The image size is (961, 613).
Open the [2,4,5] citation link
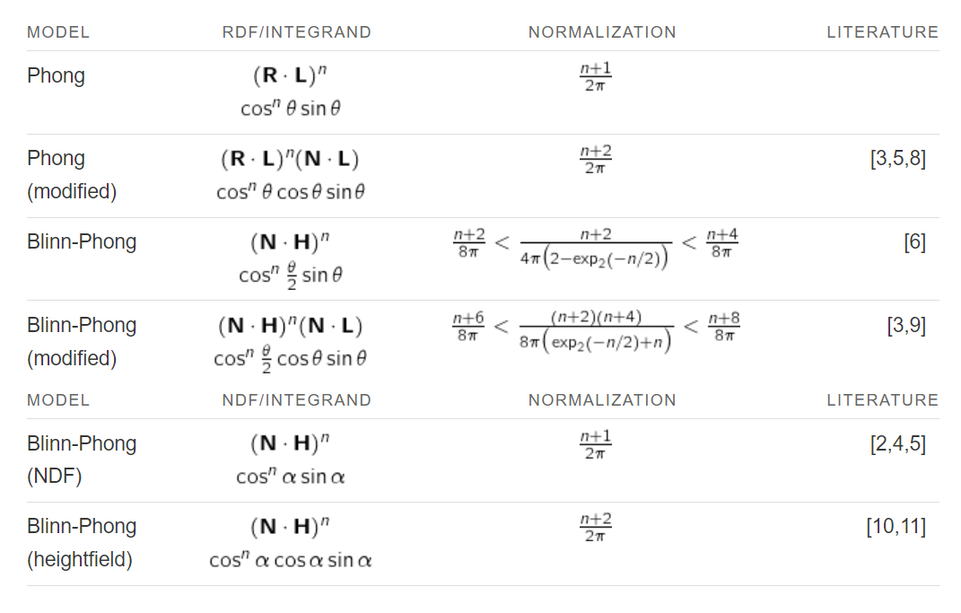tap(898, 443)
